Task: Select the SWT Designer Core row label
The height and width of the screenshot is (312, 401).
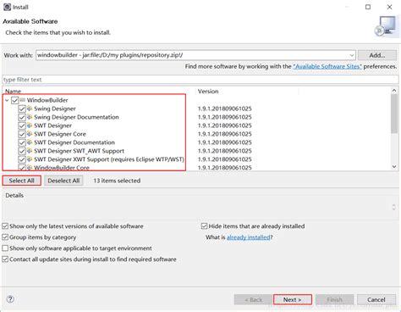Action: click(x=60, y=134)
